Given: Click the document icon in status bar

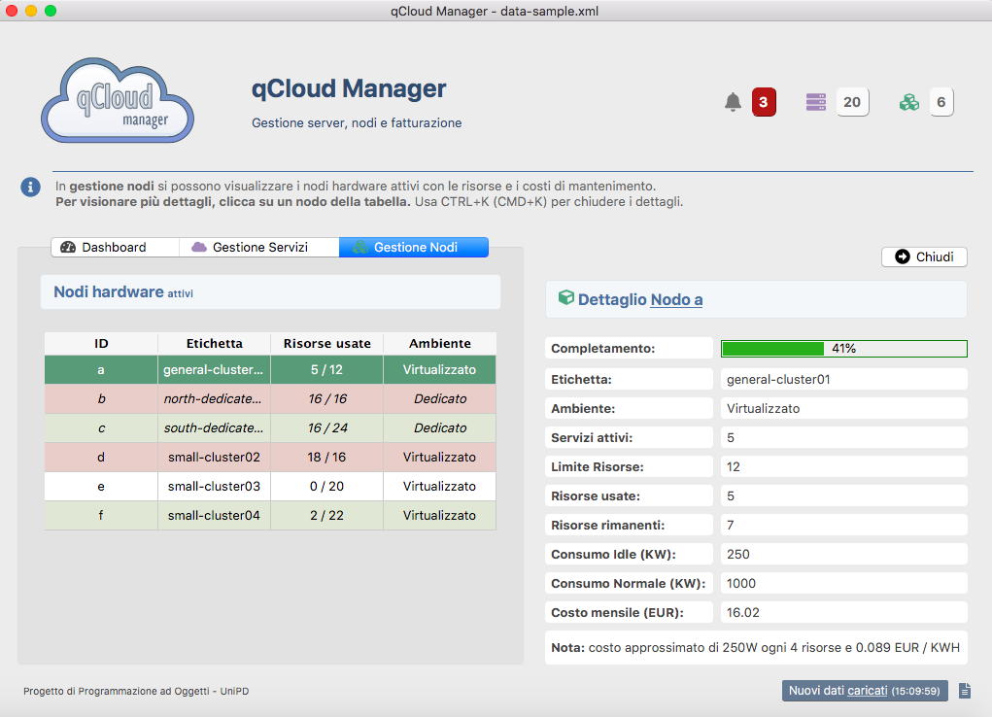Looking at the screenshot, I should click(x=965, y=691).
